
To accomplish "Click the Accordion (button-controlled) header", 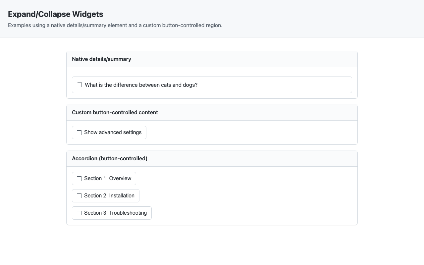I will (110, 158).
